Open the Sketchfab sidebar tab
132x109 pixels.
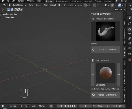(124, 98)
